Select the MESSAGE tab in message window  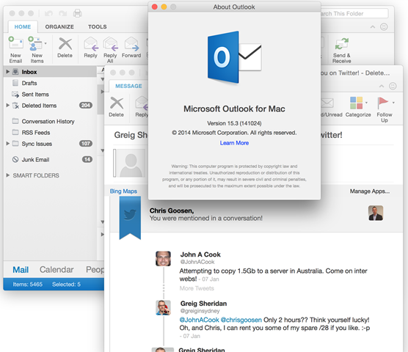[129, 86]
